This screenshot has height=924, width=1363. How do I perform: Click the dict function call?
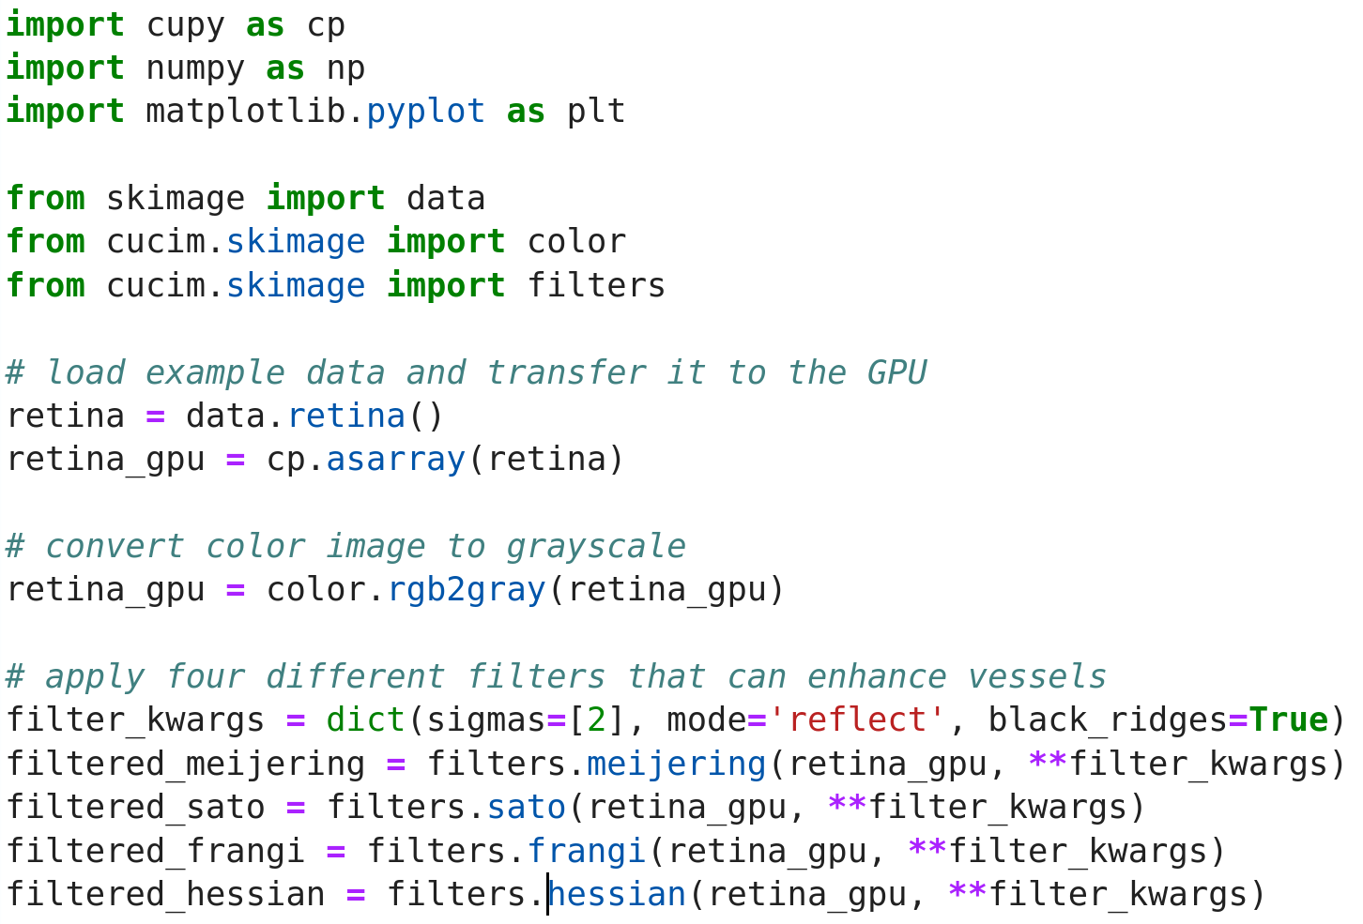[x=365, y=719]
